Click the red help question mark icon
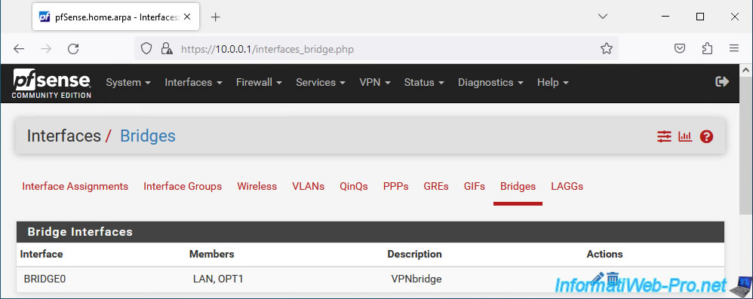 click(x=706, y=136)
